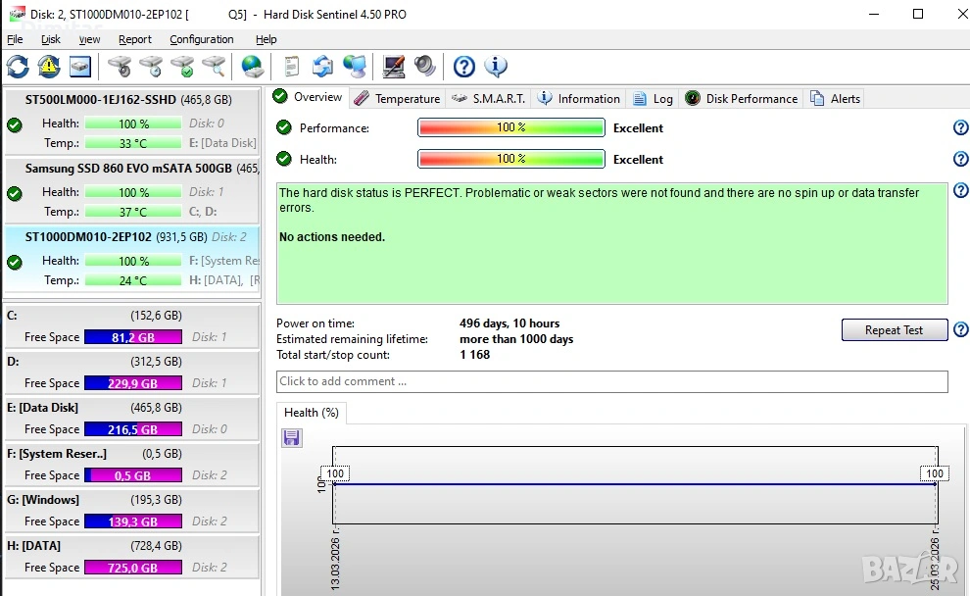The width and height of the screenshot is (970, 596).
Task: Click the help icon beside Performance row
Action: (960, 128)
